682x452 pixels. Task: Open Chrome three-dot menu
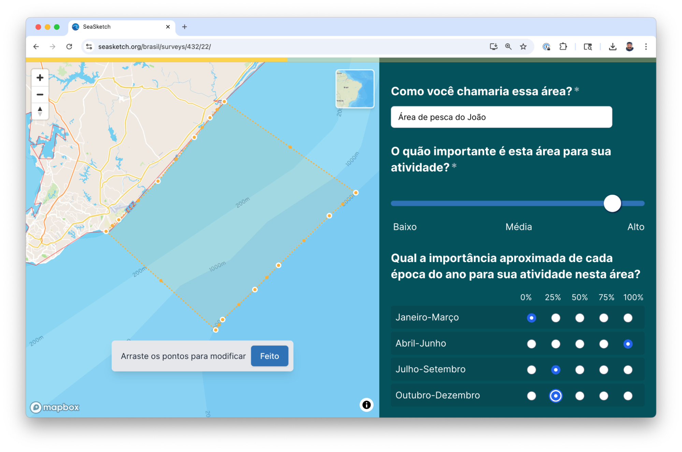pos(645,47)
